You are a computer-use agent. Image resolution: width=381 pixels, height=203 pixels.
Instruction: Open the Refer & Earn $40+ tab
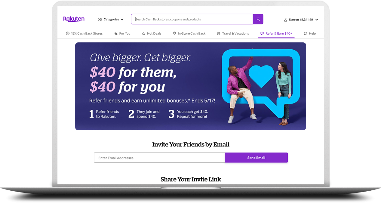tap(276, 33)
